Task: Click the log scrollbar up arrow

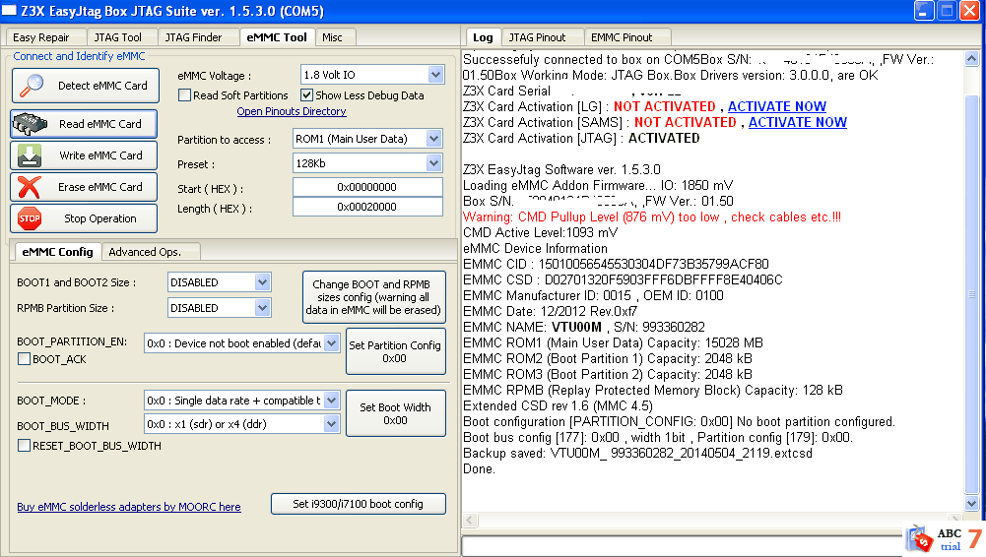Action: tap(971, 59)
